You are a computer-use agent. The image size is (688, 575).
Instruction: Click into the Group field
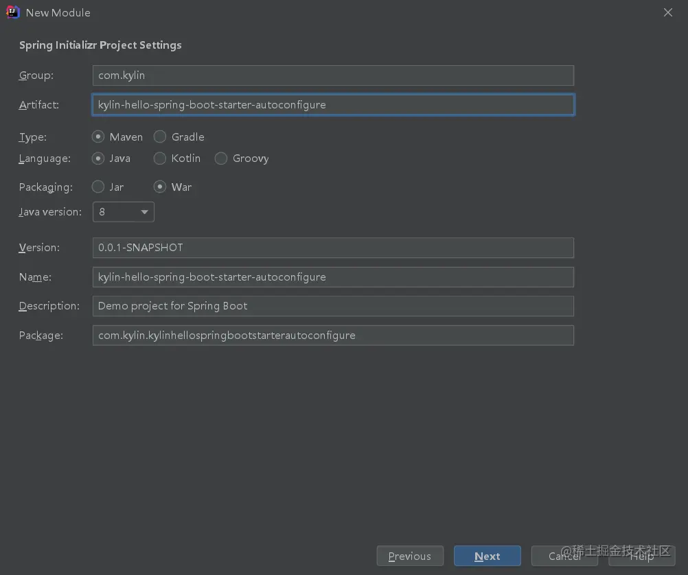pos(333,75)
